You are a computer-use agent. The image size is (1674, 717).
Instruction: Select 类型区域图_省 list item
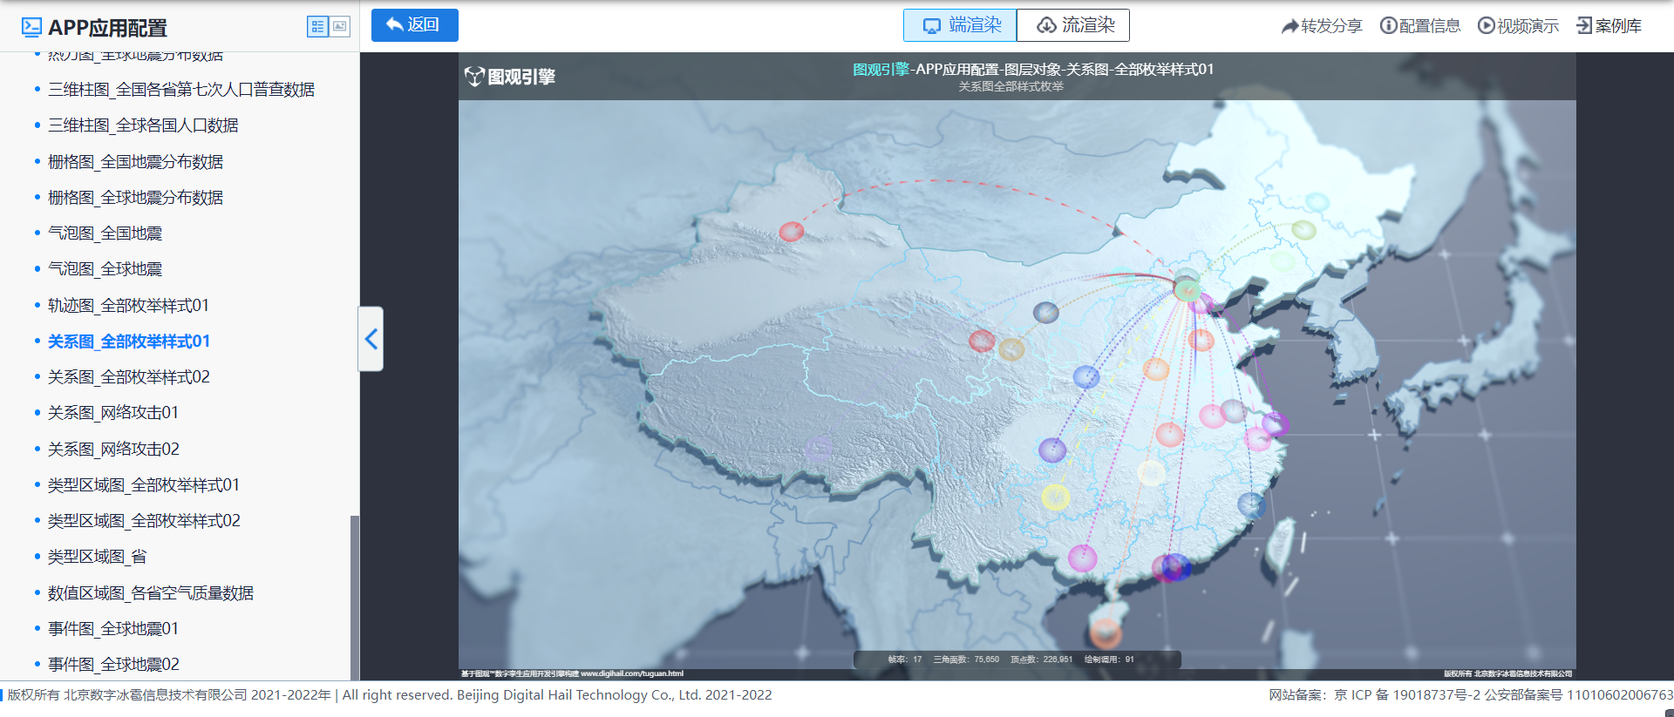(97, 557)
